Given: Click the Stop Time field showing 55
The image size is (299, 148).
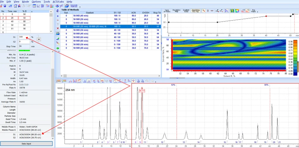Looking at the screenshot, I should [24, 46].
